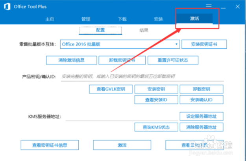Click the Office logo icon in title bar
246x161 pixels.
coord(7,7)
